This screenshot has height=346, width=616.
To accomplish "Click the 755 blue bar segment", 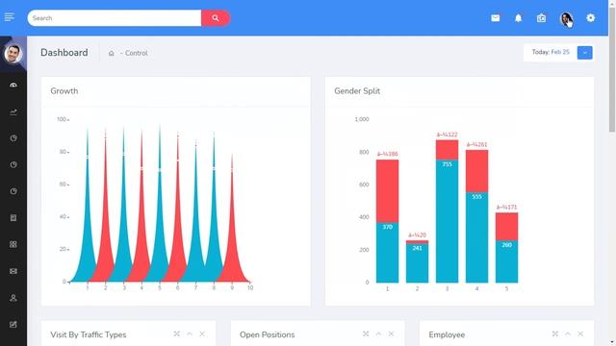I will [x=447, y=221].
